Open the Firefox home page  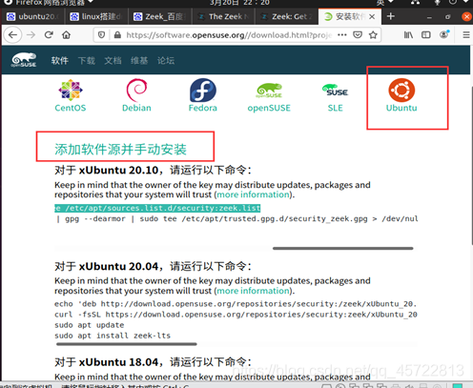[x=66, y=34]
